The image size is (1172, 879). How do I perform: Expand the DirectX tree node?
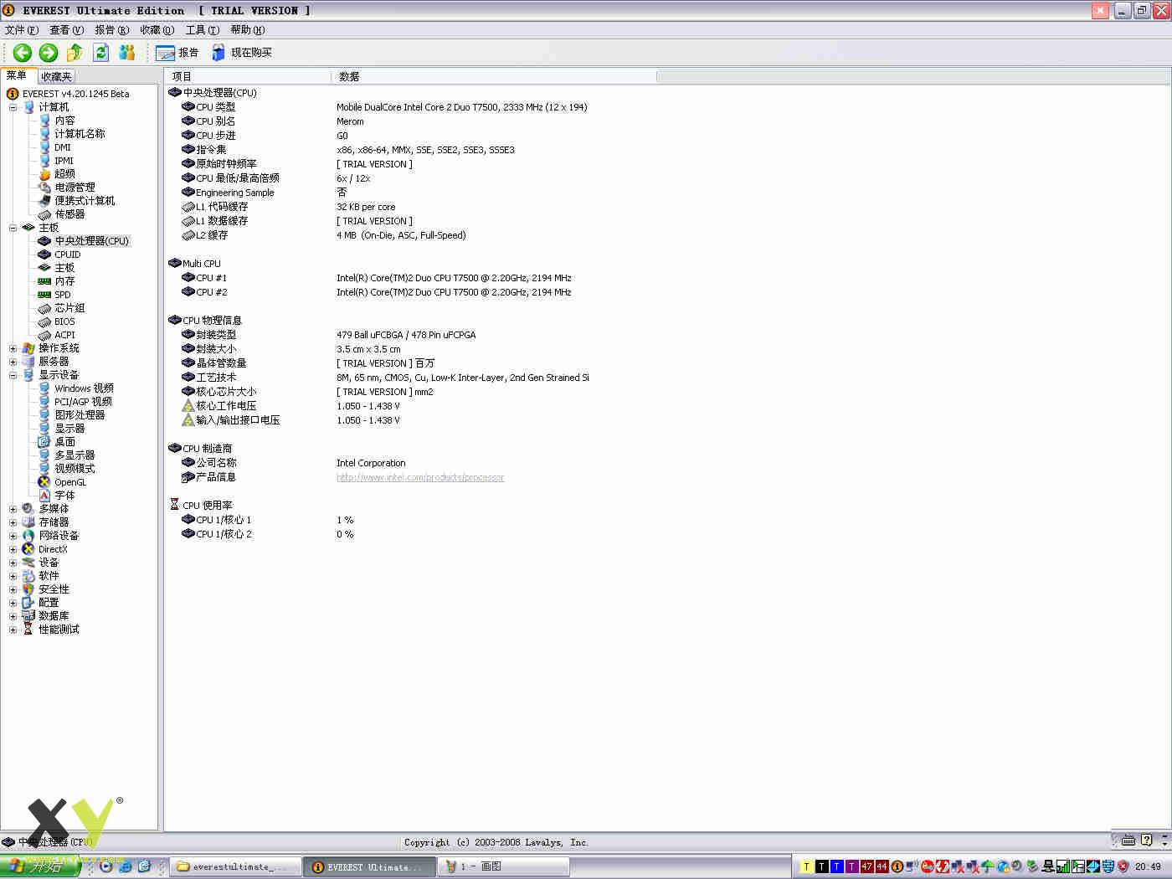(13, 549)
